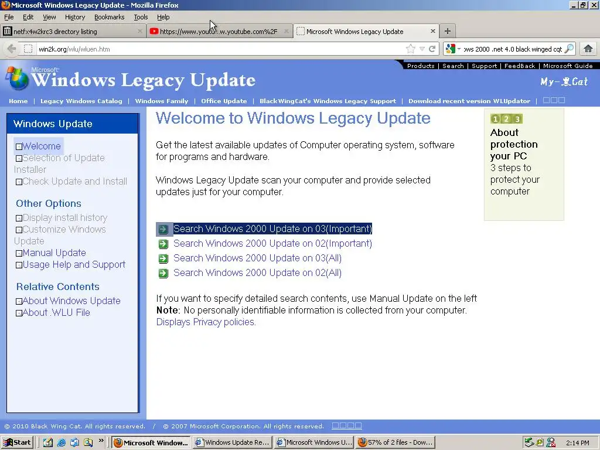The height and width of the screenshot is (450, 600).
Task: Click green arrow beside Update on 02(All)
Action: point(163,273)
